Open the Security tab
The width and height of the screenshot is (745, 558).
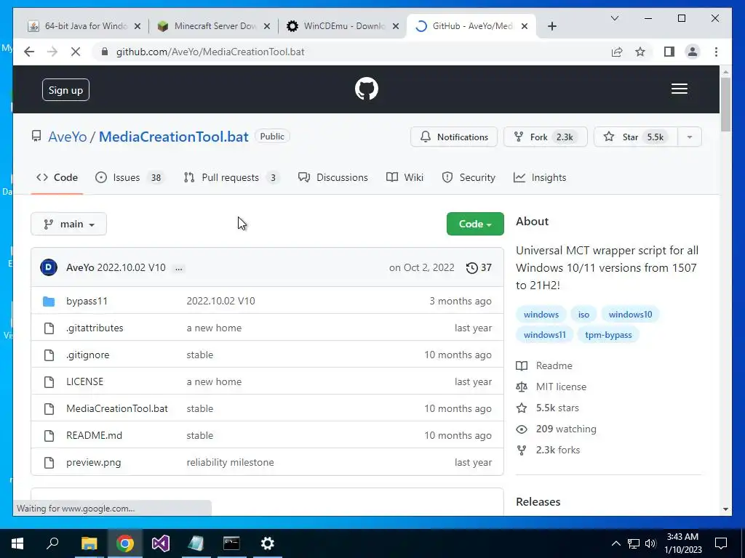click(469, 177)
